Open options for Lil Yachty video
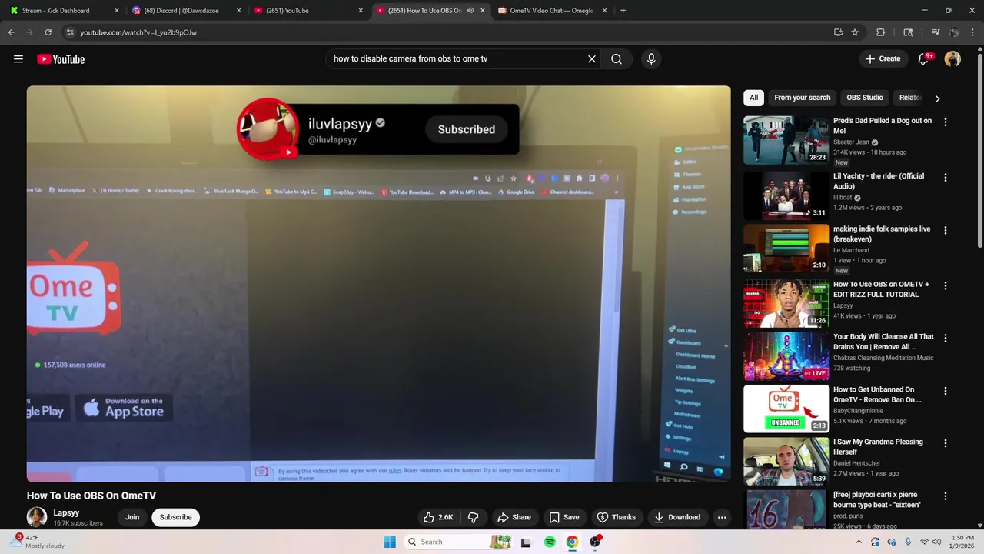The width and height of the screenshot is (984, 554). (946, 177)
